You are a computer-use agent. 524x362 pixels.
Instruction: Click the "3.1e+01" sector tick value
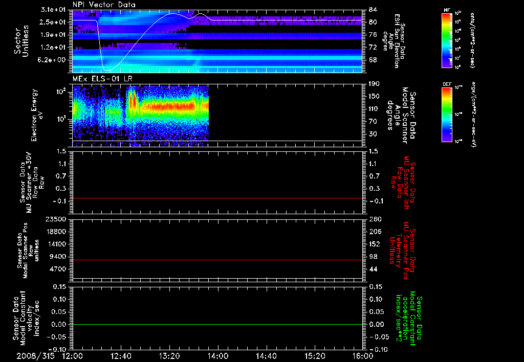coord(53,10)
